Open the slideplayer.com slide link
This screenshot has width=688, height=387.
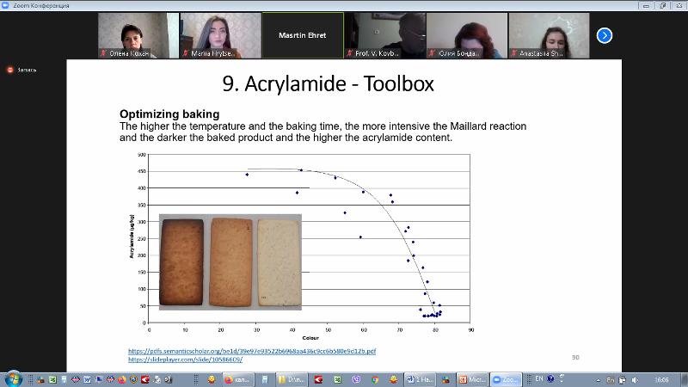pos(185,359)
